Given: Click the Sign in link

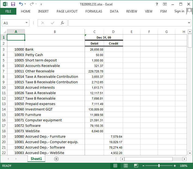Looking at the screenshot, I should point(179,11).
